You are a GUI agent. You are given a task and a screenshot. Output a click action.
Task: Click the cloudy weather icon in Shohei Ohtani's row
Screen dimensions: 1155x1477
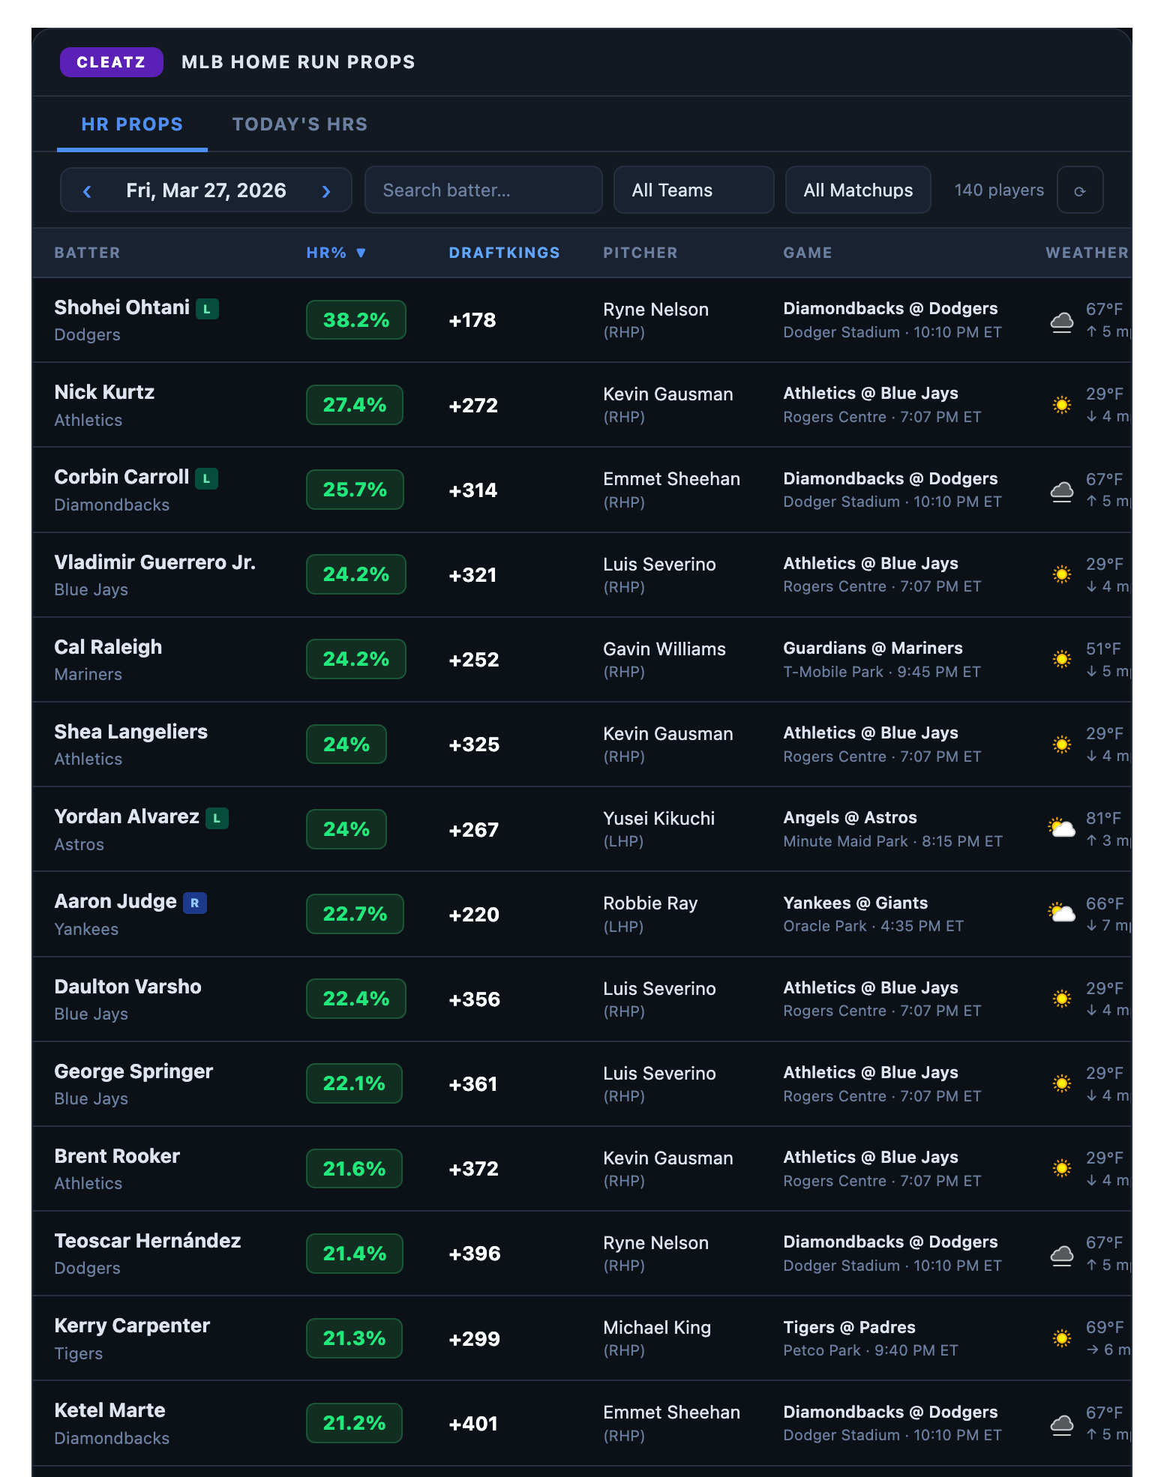(1062, 322)
